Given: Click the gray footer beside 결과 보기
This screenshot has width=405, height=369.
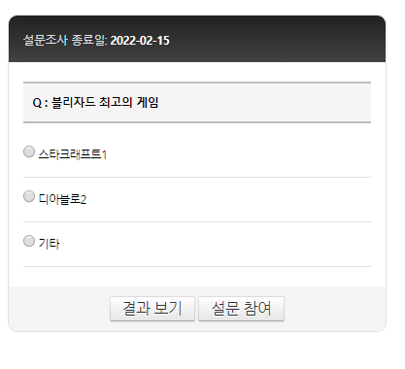Looking at the screenshot, I should [59, 309].
